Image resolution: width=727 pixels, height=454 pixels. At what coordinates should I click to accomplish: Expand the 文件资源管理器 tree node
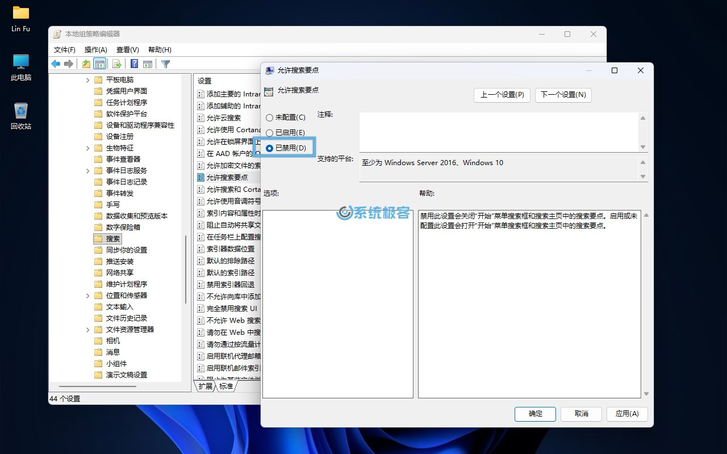(x=87, y=329)
